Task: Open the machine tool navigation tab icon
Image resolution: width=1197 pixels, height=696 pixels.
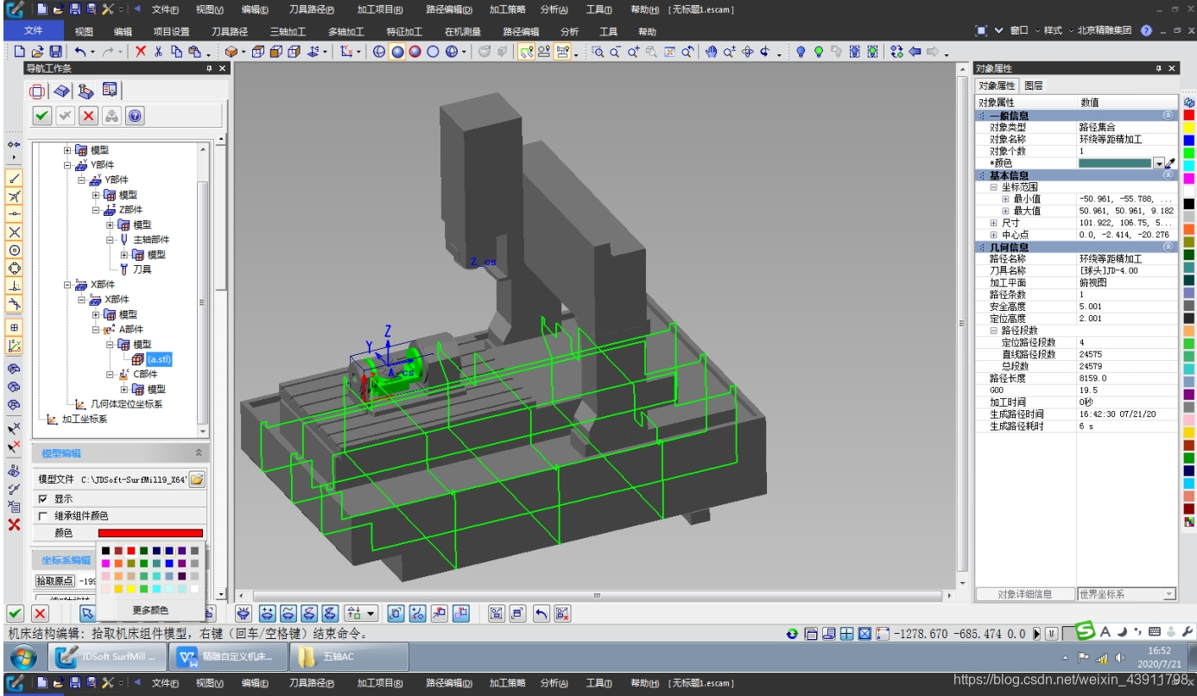Action: click(x=85, y=91)
